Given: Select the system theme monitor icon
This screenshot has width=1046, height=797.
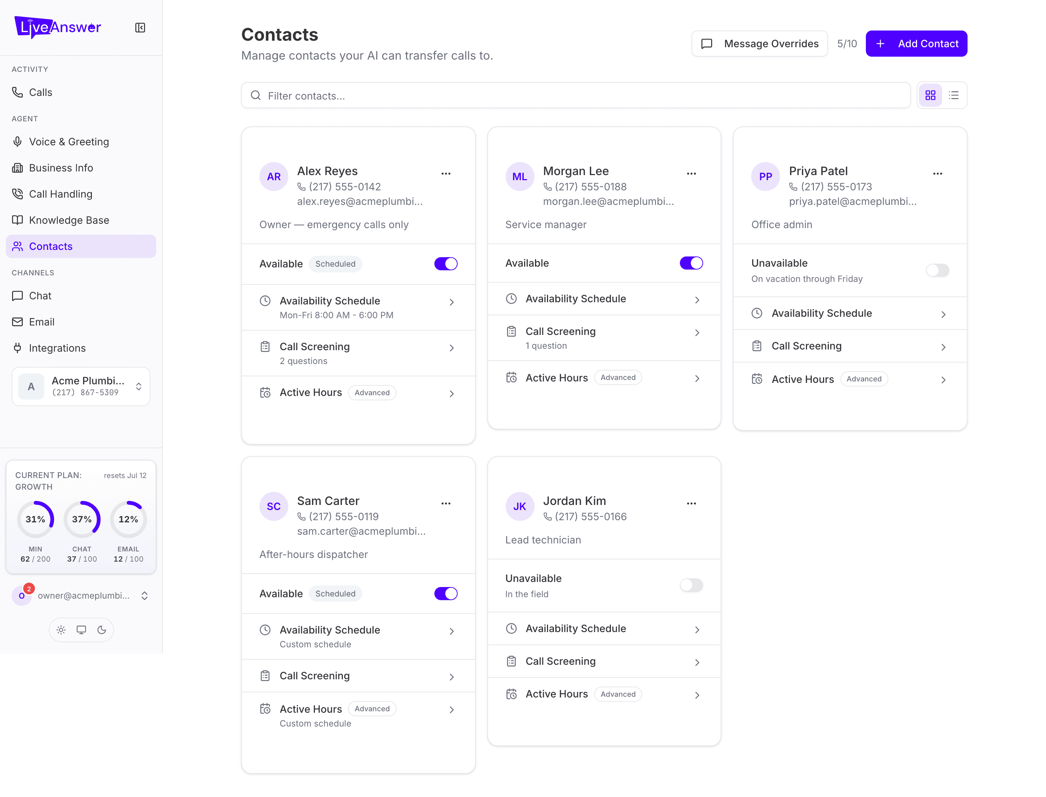Looking at the screenshot, I should (x=81, y=630).
